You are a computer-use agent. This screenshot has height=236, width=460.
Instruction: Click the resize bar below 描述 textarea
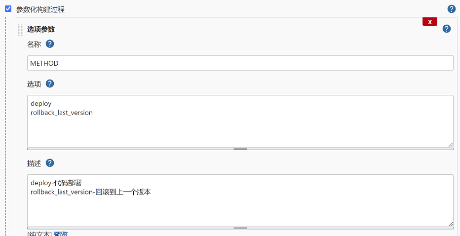240,228
